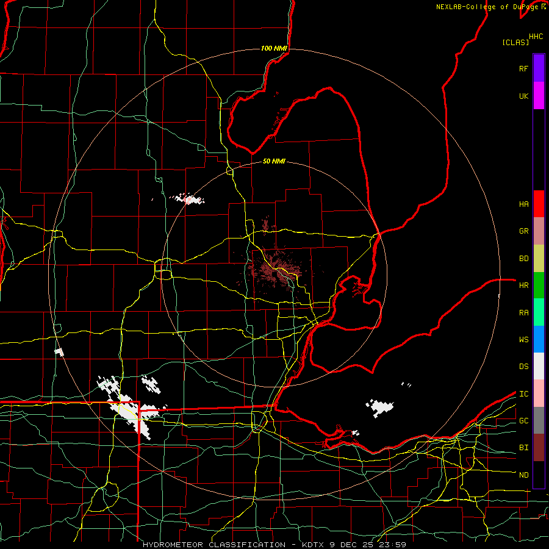
Task: Click the blue WS legend color swatch
Action: pyautogui.click(x=539, y=339)
